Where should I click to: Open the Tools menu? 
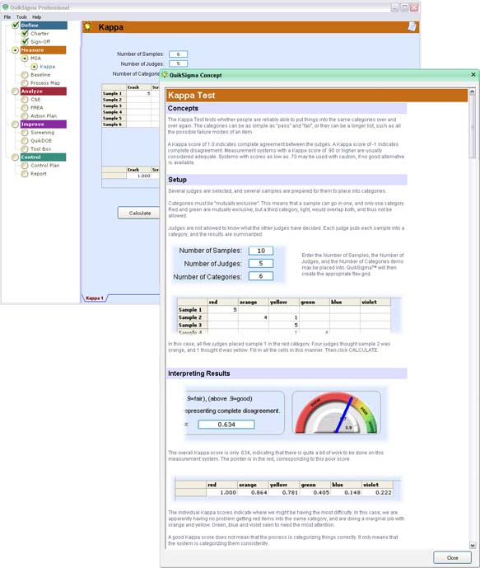21,16
